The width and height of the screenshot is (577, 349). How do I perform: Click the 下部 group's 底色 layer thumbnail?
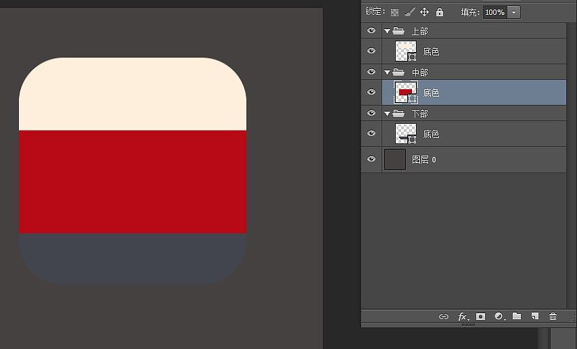coord(406,133)
